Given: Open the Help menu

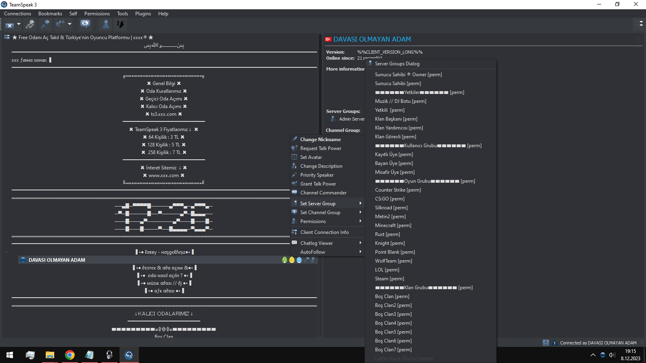Looking at the screenshot, I should [163, 14].
